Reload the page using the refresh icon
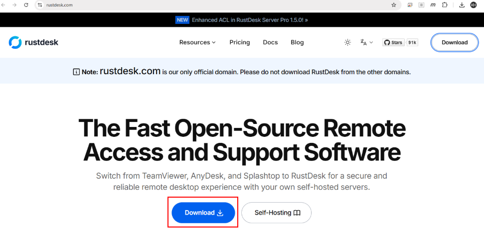This screenshot has width=484, height=230. [26, 5]
